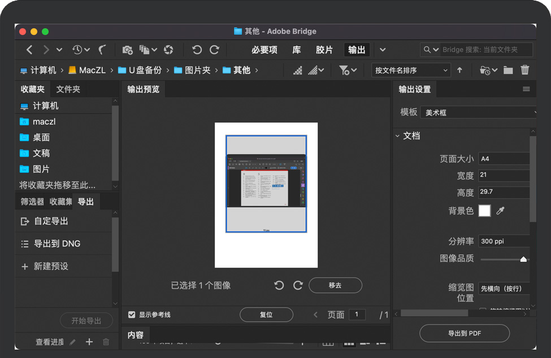Create new folder using toolbar folder icon
551x358 pixels.
click(x=508, y=70)
